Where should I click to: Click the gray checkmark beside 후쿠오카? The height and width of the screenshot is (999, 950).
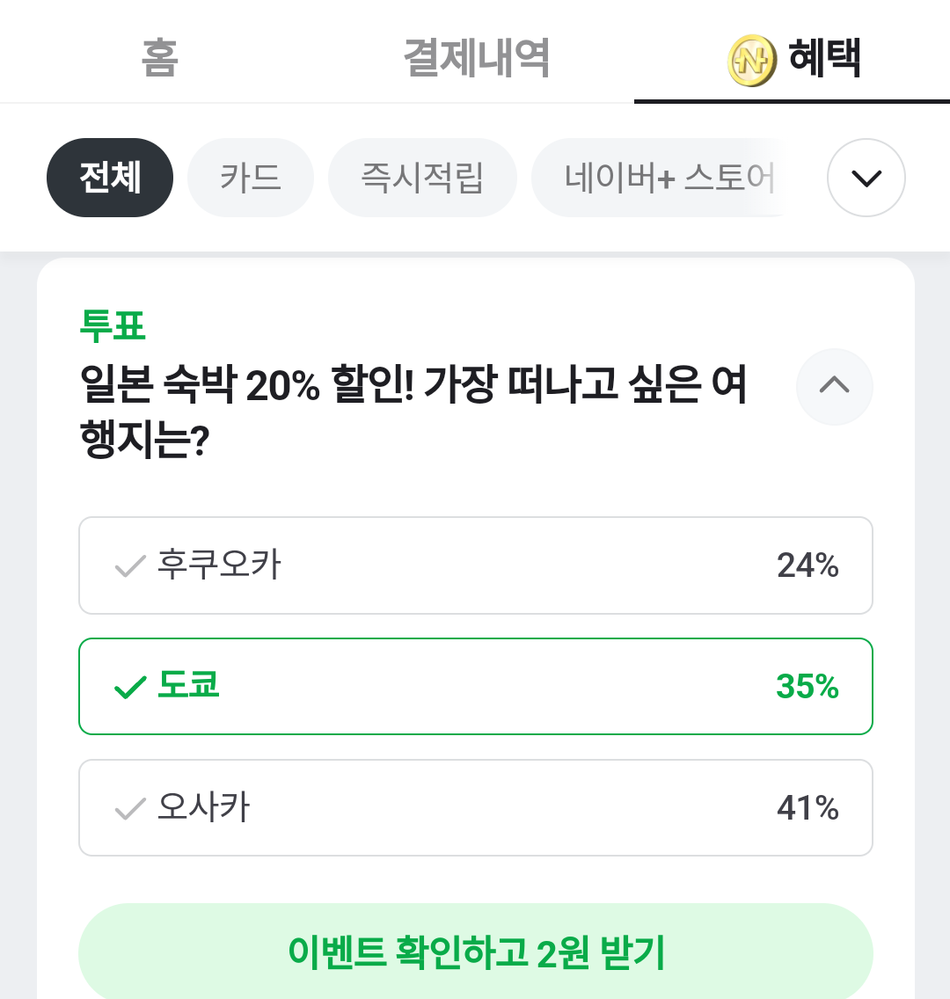pyautogui.click(x=130, y=565)
